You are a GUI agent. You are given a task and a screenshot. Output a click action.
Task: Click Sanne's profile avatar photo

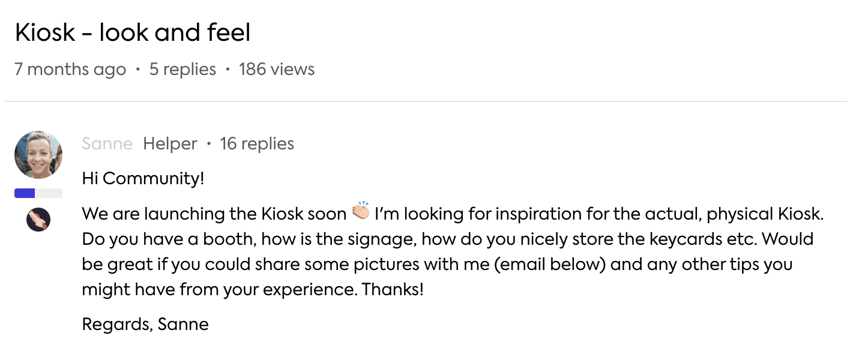click(x=38, y=155)
